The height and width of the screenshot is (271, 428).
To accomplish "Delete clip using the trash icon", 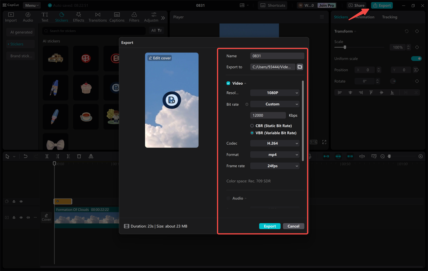I will point(79,156).
